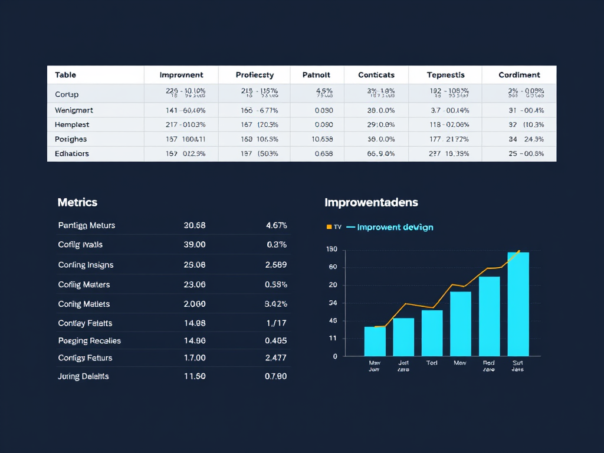Select the Patnolt column header
Screen dimensions: 604x453
pos(316,75)
